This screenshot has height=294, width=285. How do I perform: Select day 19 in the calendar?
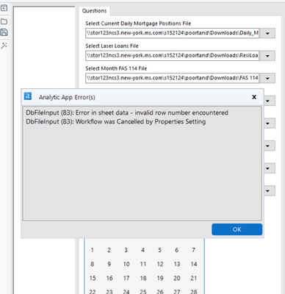pos(160,279)
